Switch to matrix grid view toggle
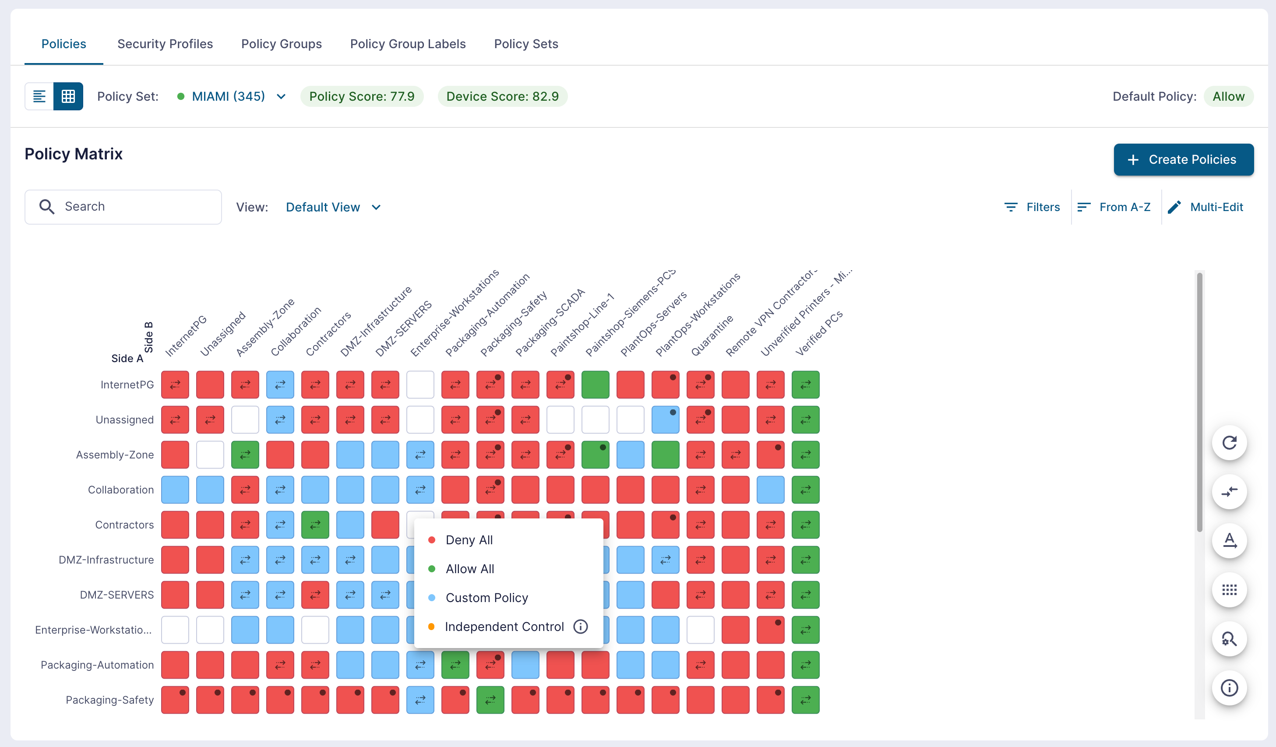The image size is (1276, 747). (68, 96)
